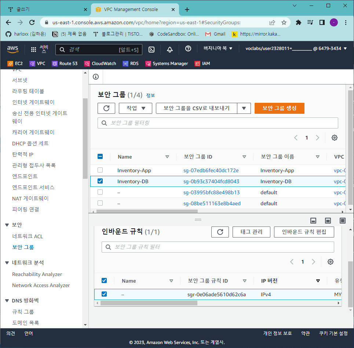Open Route 53 shortcut in favorites bar
Image resolution: width=354 pixels, height=348 pixels.
click(x=65, y=64)
